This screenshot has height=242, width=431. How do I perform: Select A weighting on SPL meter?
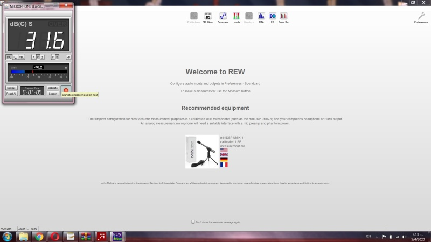(33, 57)
